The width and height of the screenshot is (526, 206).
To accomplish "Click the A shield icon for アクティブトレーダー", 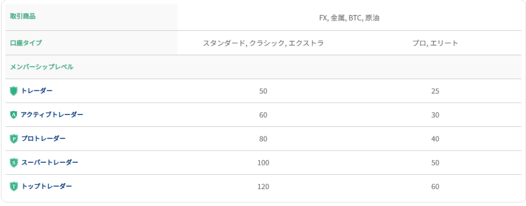I will [13, 115].
